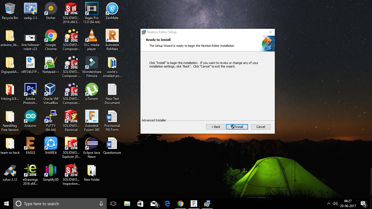Open the Action Center notifications

tap(363, 204)
